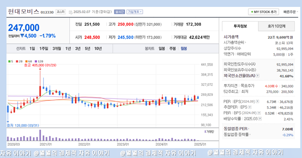The width and height of the screenshot is (302, 158).
Task: Click the -1.79% change rate
Action: click(48, 36)
